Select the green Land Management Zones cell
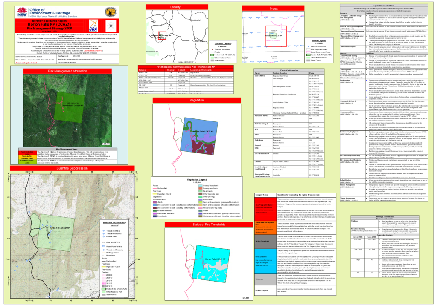This screenshot has width=437, height=308. point(27,161)
